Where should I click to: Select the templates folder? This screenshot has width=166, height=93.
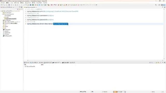(9, 16)
